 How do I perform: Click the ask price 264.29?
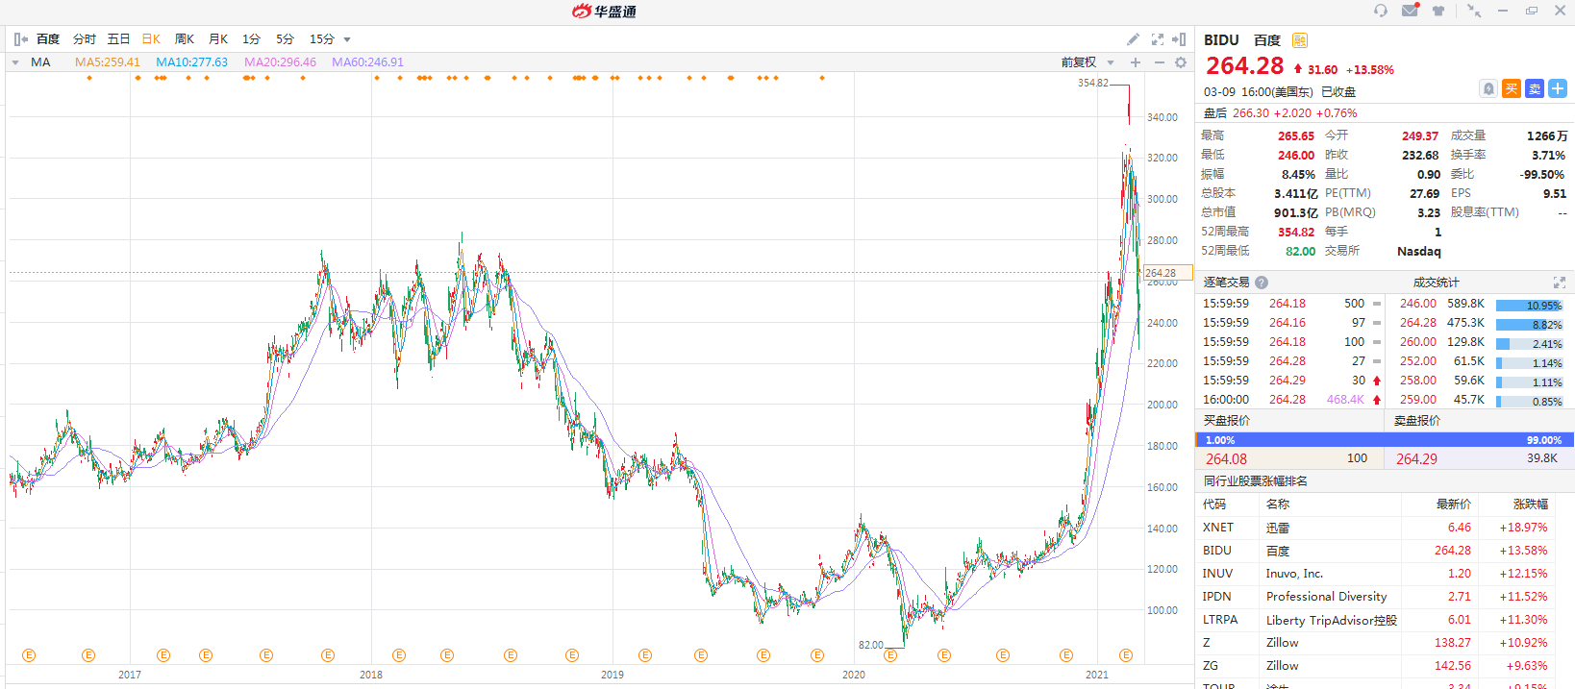(x=1416, y=459)
